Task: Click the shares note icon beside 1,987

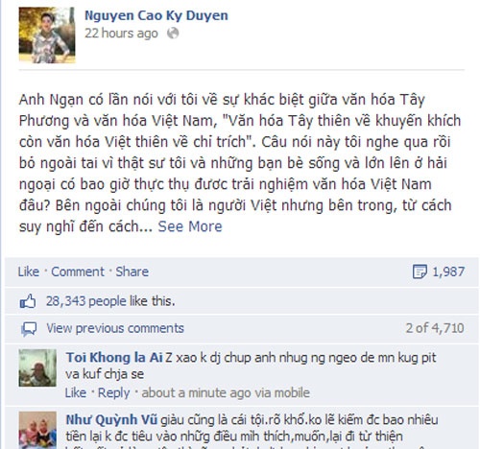Action: (420, 272)
